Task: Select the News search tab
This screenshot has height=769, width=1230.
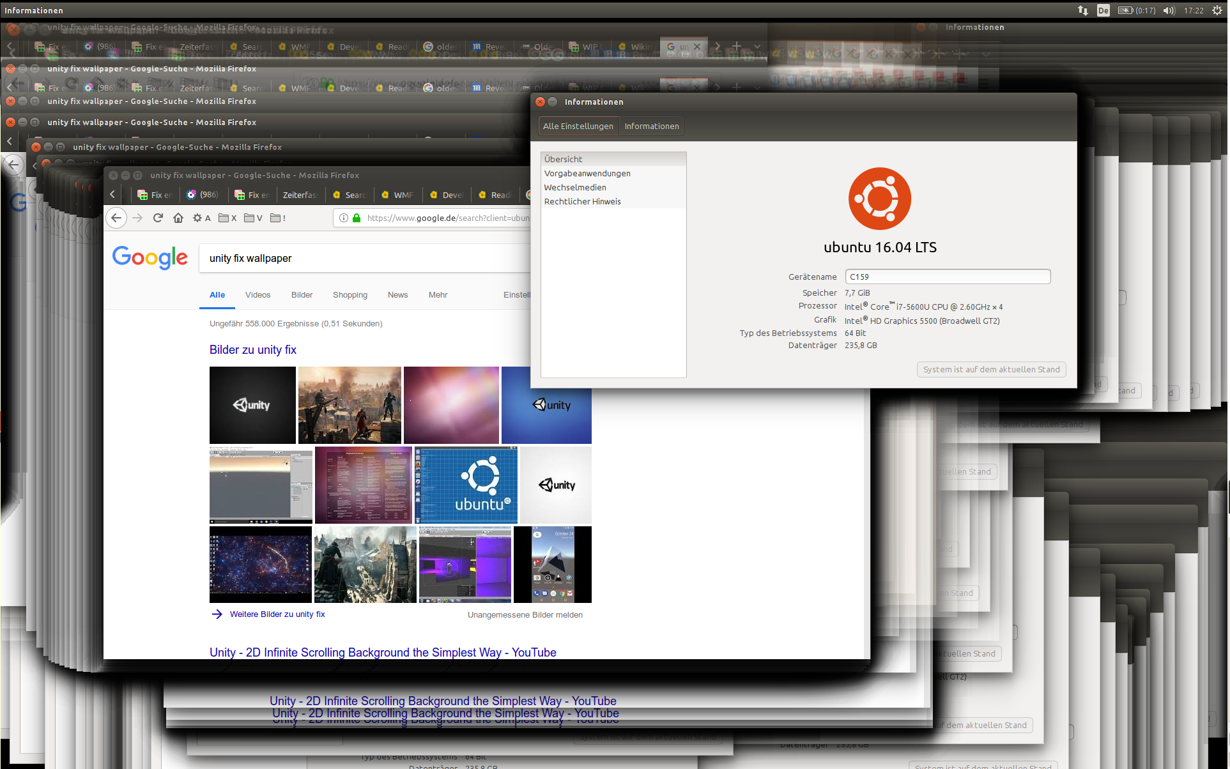Action: [x=397, y=294]
